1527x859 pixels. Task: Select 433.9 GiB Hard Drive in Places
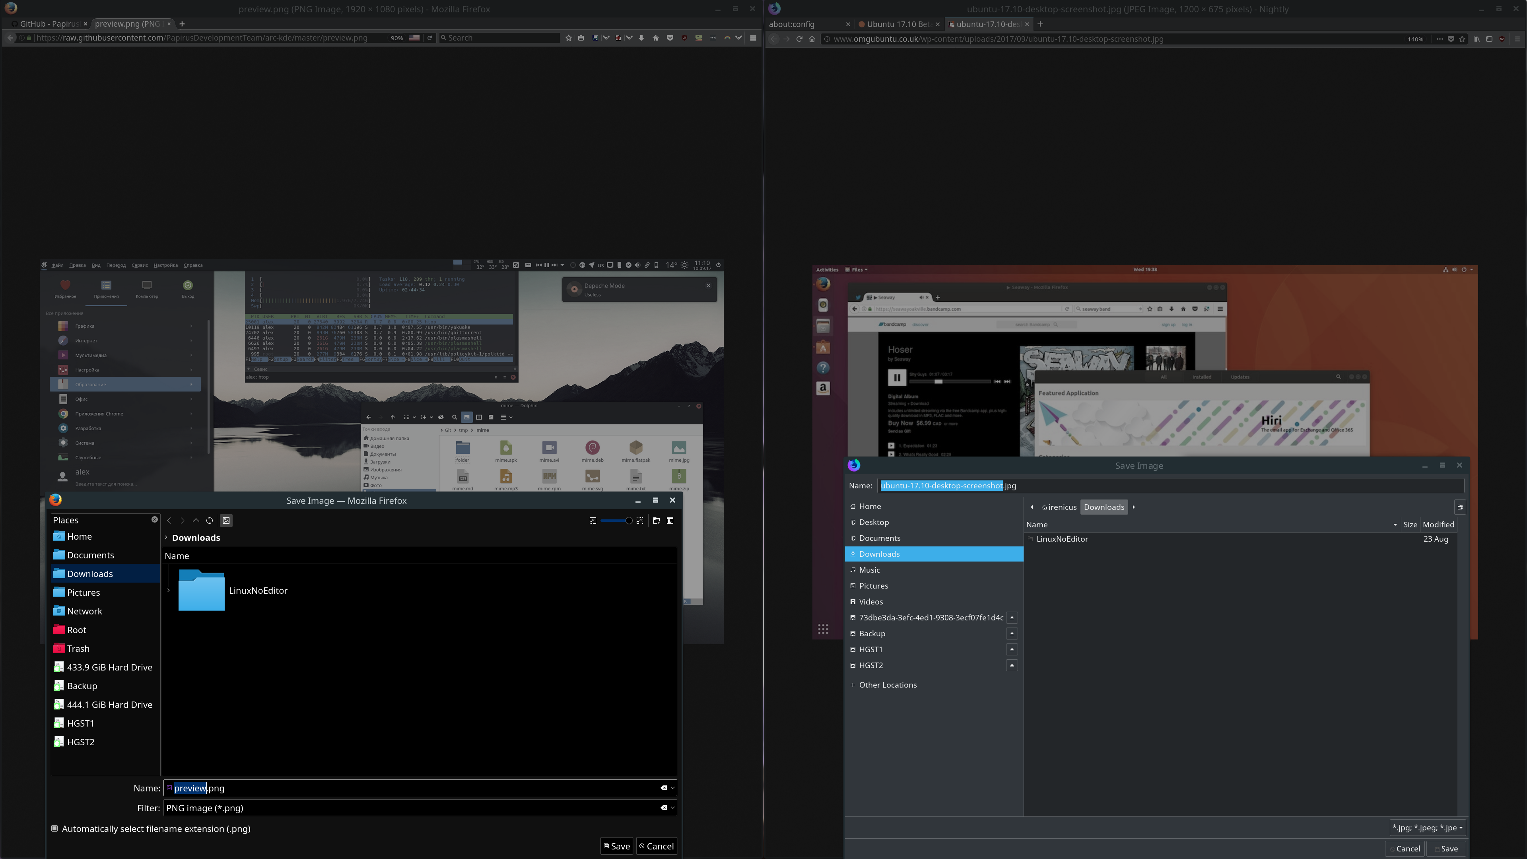[105, 667]
